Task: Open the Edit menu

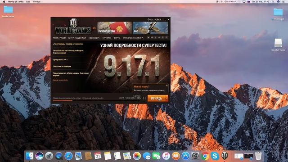Action: 28,2
